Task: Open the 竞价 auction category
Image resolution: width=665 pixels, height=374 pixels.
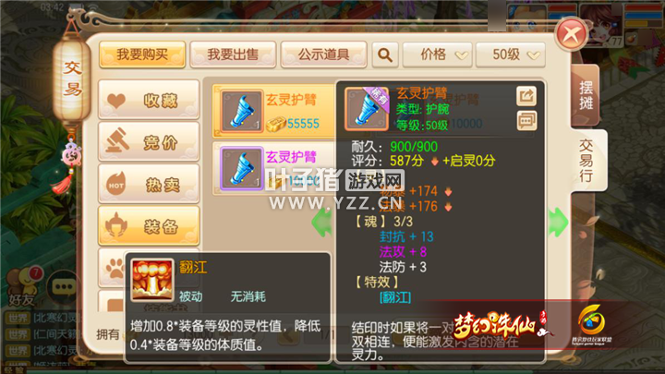Action: [x=149, y=142]
